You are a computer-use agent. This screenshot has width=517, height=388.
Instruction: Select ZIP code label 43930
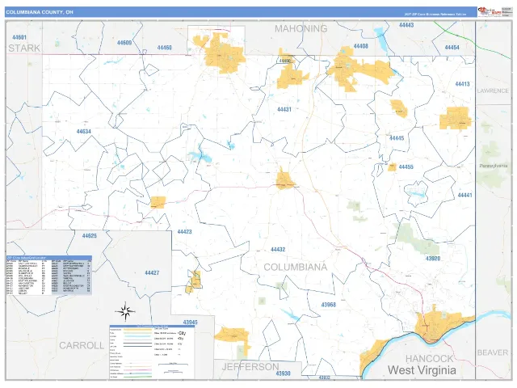click(x=283, y=373)
